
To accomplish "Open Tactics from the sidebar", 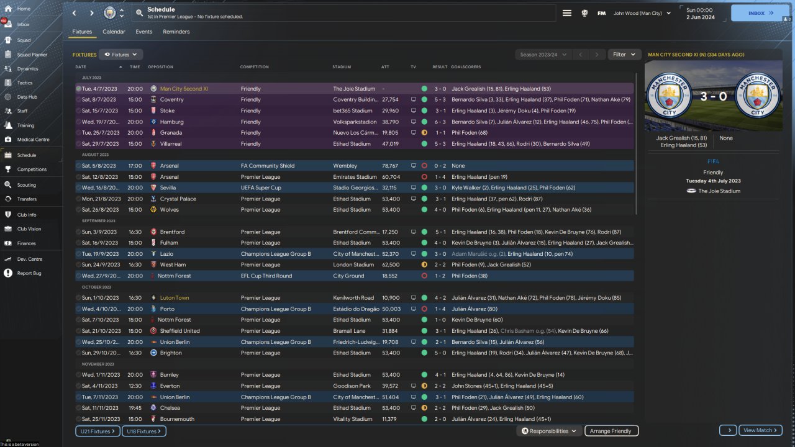I will (25, 83).
